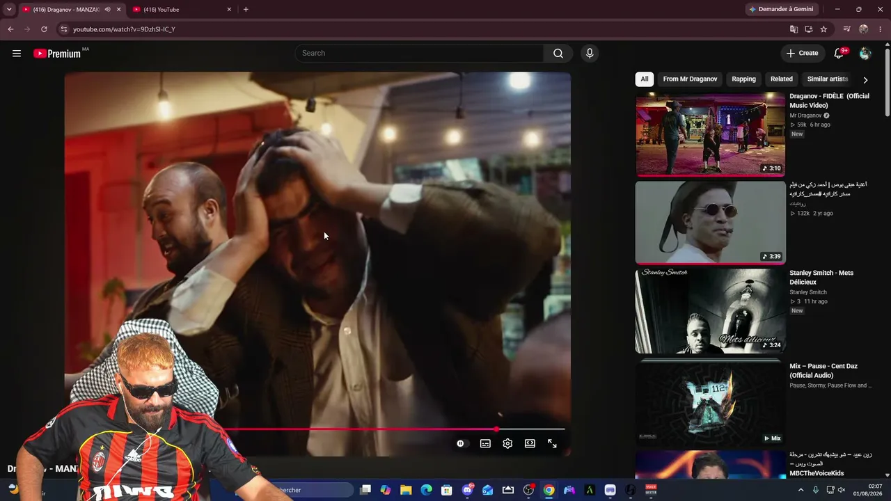This screenshot has width=891, height=501.
Task: Toggle system volume mute icon
Action: [841, 490]
